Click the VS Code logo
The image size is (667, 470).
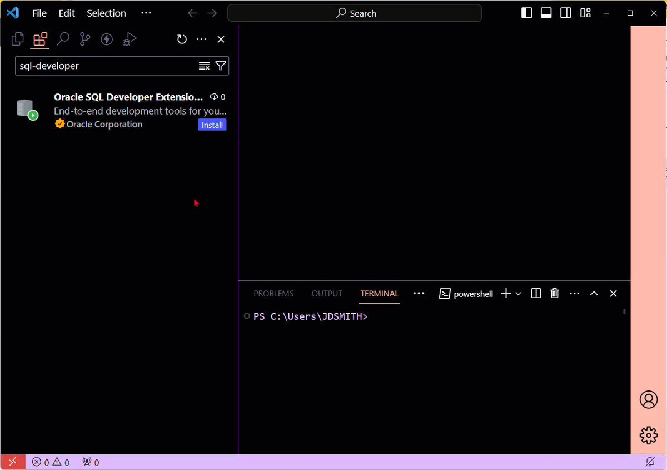coord(13,13)
